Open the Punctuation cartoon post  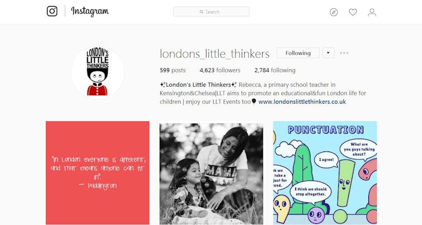325,173
